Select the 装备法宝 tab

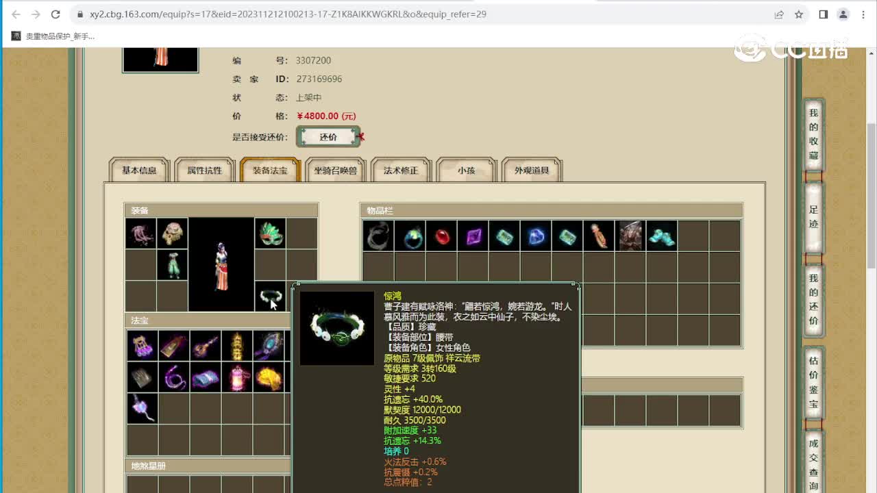click(x=270, y=170)
